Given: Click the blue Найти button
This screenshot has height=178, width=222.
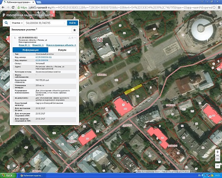Looking at the screenshot, I should (73, 23).
